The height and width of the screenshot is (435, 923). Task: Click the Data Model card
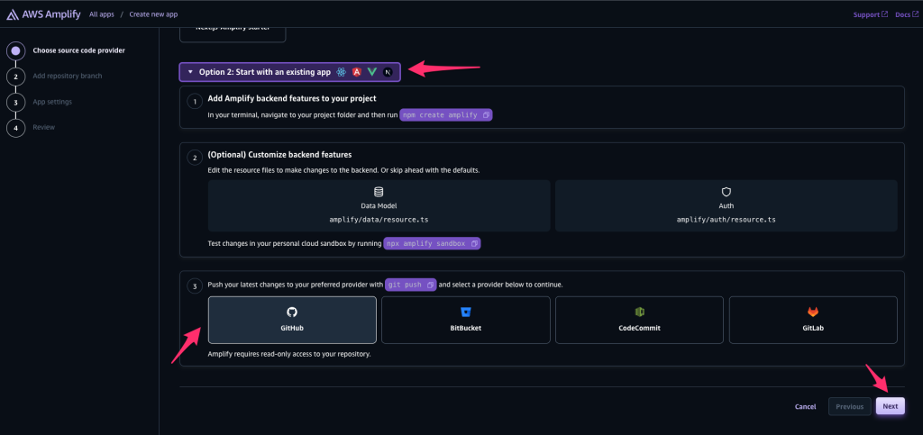pyautogui.click(x=379, y=205)
